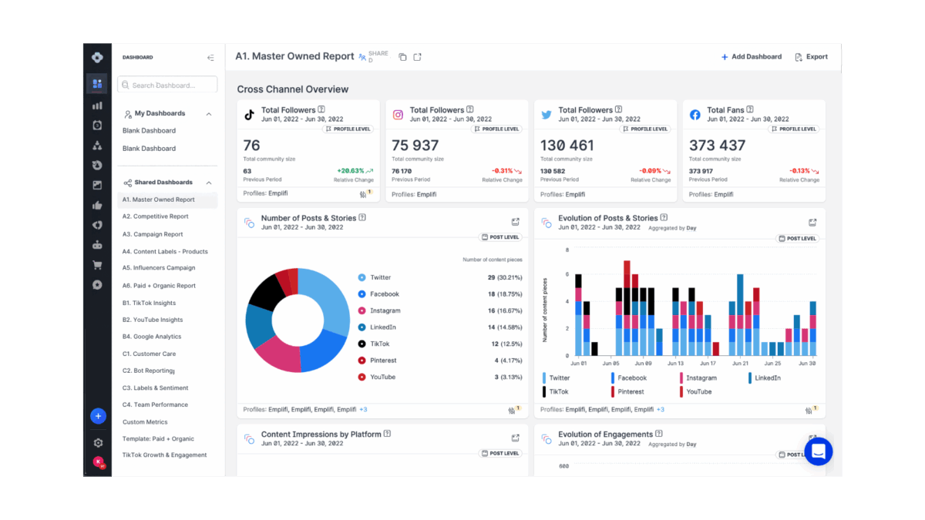This screenshot has width=925, height=520.
Task: Click the Add Dashboard button
Action: [x=752, y=57]
